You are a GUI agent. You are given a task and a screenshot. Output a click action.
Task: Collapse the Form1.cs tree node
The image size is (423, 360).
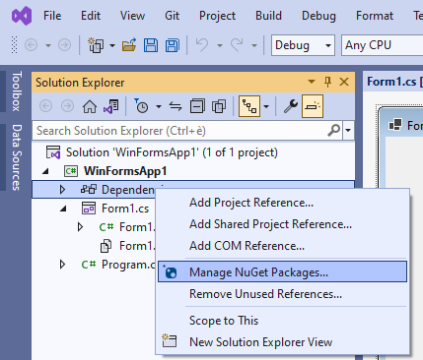63,209
